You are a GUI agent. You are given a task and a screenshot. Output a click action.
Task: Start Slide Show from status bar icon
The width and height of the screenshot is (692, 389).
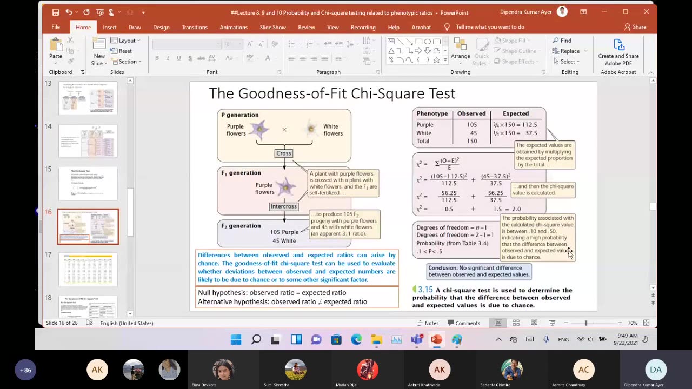(x=552, y=323)
